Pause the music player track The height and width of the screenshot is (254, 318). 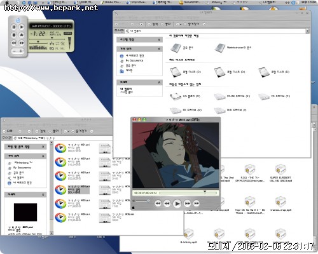pyautogui.click(x=14, y=27)
